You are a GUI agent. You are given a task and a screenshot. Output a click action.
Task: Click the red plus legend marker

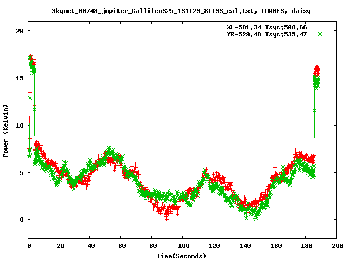320,27
